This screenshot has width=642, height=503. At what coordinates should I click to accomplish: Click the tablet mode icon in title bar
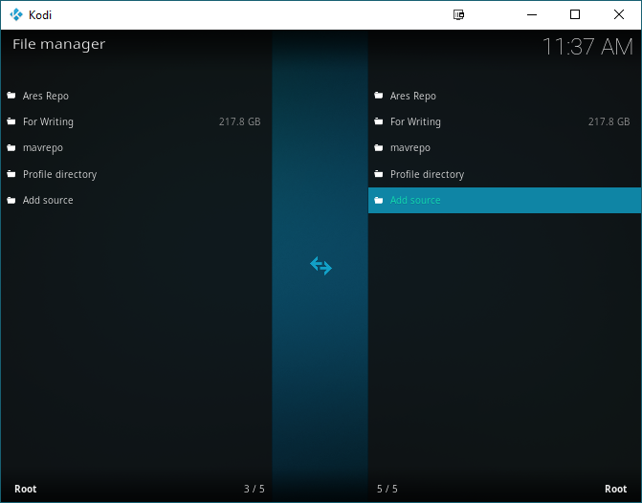(458, 14)
